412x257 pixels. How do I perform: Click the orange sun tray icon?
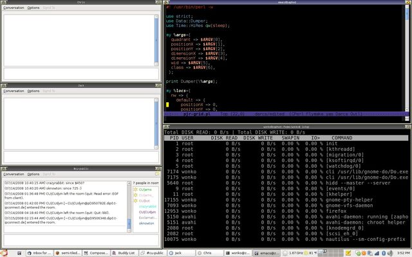click(364, 253)
